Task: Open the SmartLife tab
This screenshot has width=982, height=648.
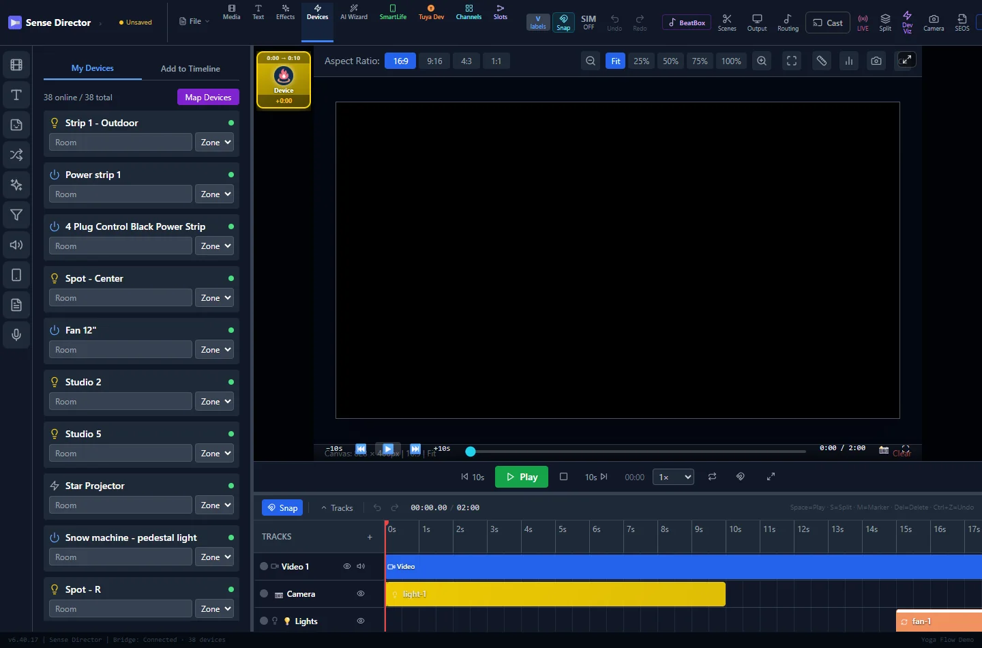Action: [x=393, y=12]
